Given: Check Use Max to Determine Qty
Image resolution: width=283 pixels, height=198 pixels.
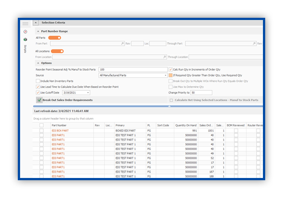Looking at the screenshot, I should [x=170, y=87].
